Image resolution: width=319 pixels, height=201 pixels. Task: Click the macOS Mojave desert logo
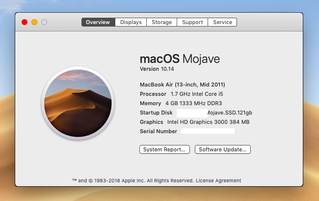click(x=78, y=103)
